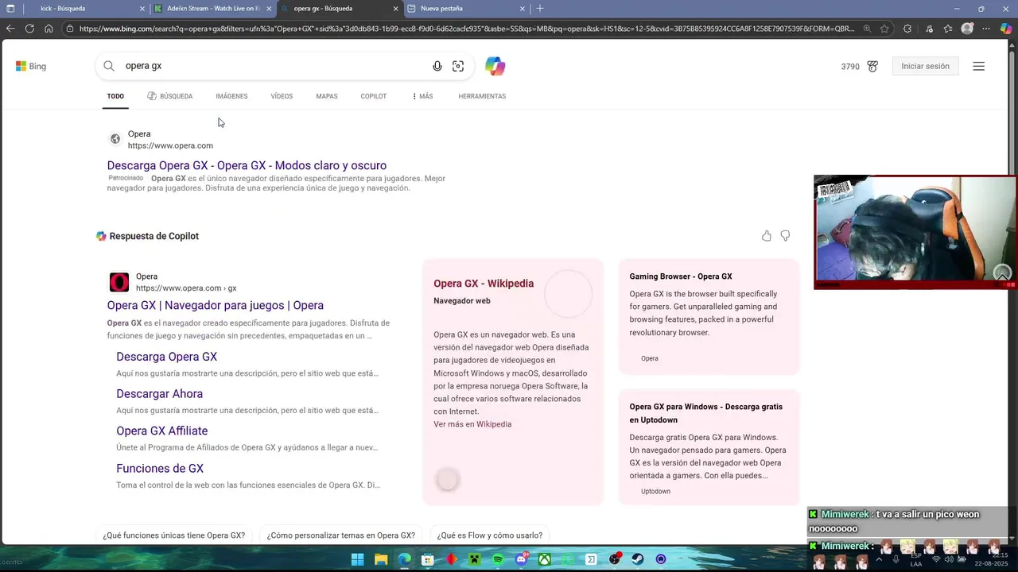Open the HERRAMIENTAS search tools
This screenshot has width=1018, height=572.
[482, 96]
